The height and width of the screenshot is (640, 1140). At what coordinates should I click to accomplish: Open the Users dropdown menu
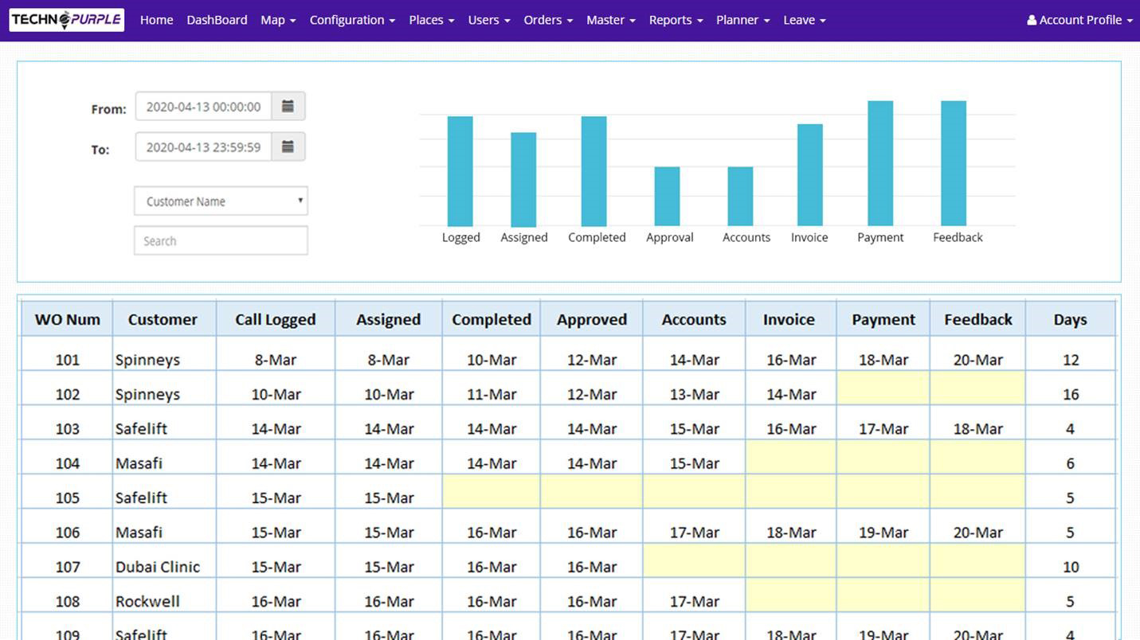pyautogui.click(x=488, y=20)
